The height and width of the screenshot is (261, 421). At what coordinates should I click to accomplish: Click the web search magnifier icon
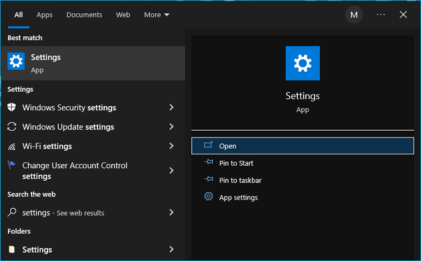11,212
